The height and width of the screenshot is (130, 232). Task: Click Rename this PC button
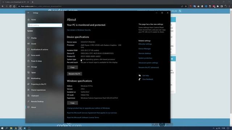[x=74, y=74]
